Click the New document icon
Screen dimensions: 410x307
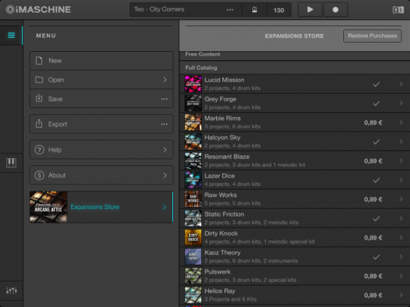[39, 60]
